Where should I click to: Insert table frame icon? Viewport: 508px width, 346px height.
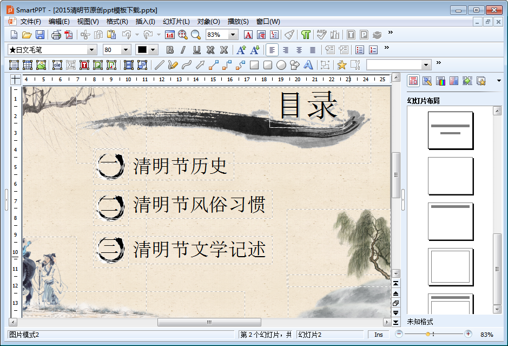click(28, 65)
